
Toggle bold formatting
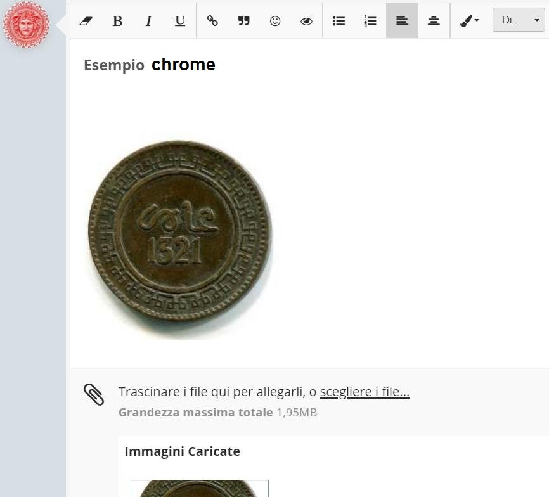click(117, 21)
